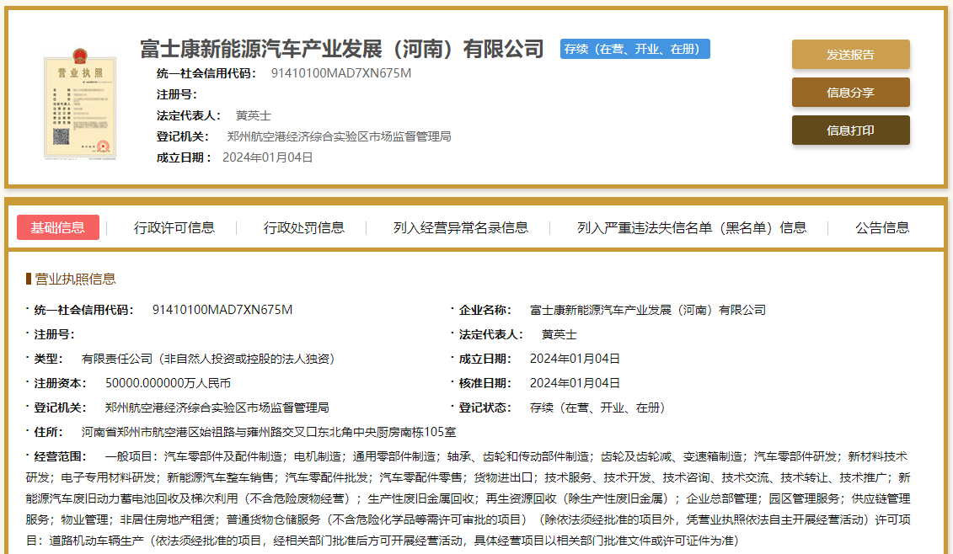Click the company name heading at top

point(342,49)
